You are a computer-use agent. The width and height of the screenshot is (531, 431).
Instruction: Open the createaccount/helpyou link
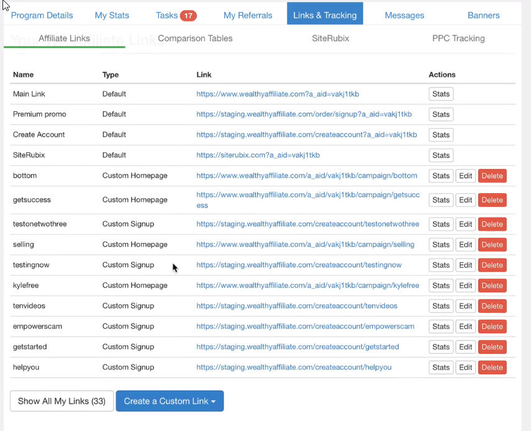coord(294,367)
